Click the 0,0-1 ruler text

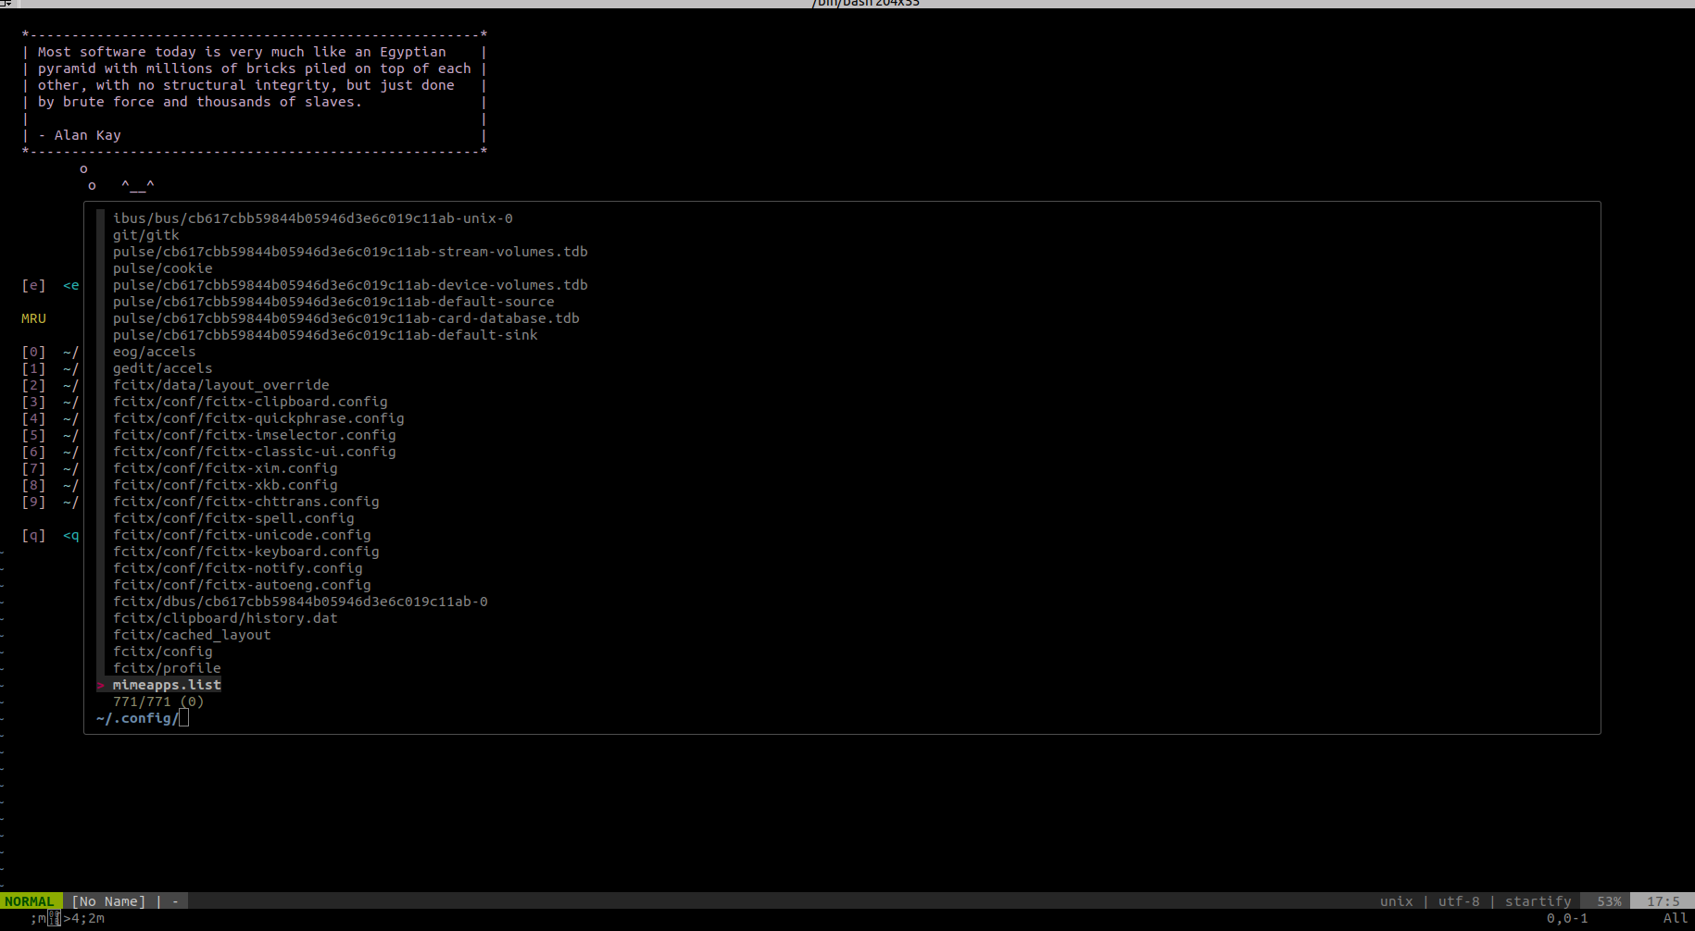pos(1567,918)
